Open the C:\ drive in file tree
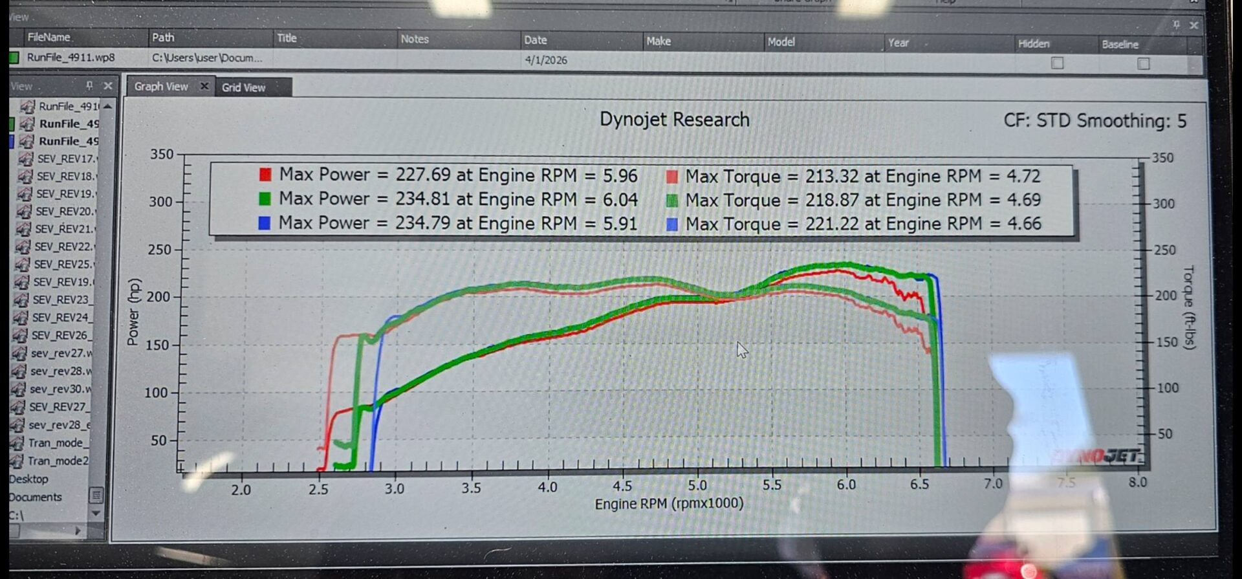Viewport: 1242px width, 579px height. click(x=16, y=516)
